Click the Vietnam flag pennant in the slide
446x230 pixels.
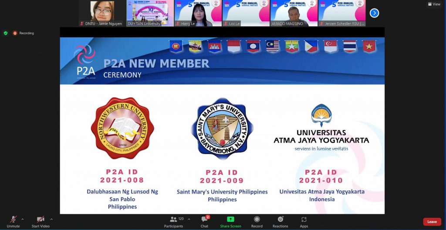point(369,46)
